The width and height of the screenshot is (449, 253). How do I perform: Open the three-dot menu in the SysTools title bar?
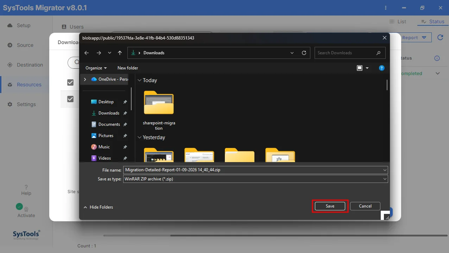pos(386,8)
